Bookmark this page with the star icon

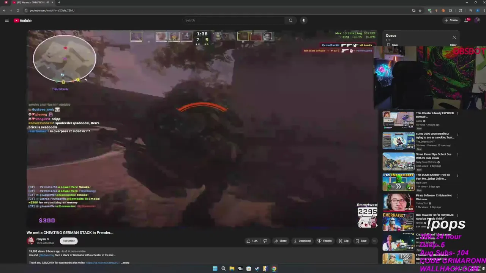point(420,11)
